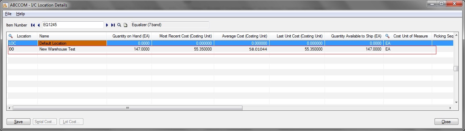Click 55.350000 in the Most Recent Cost column

[x=183, y=49]
